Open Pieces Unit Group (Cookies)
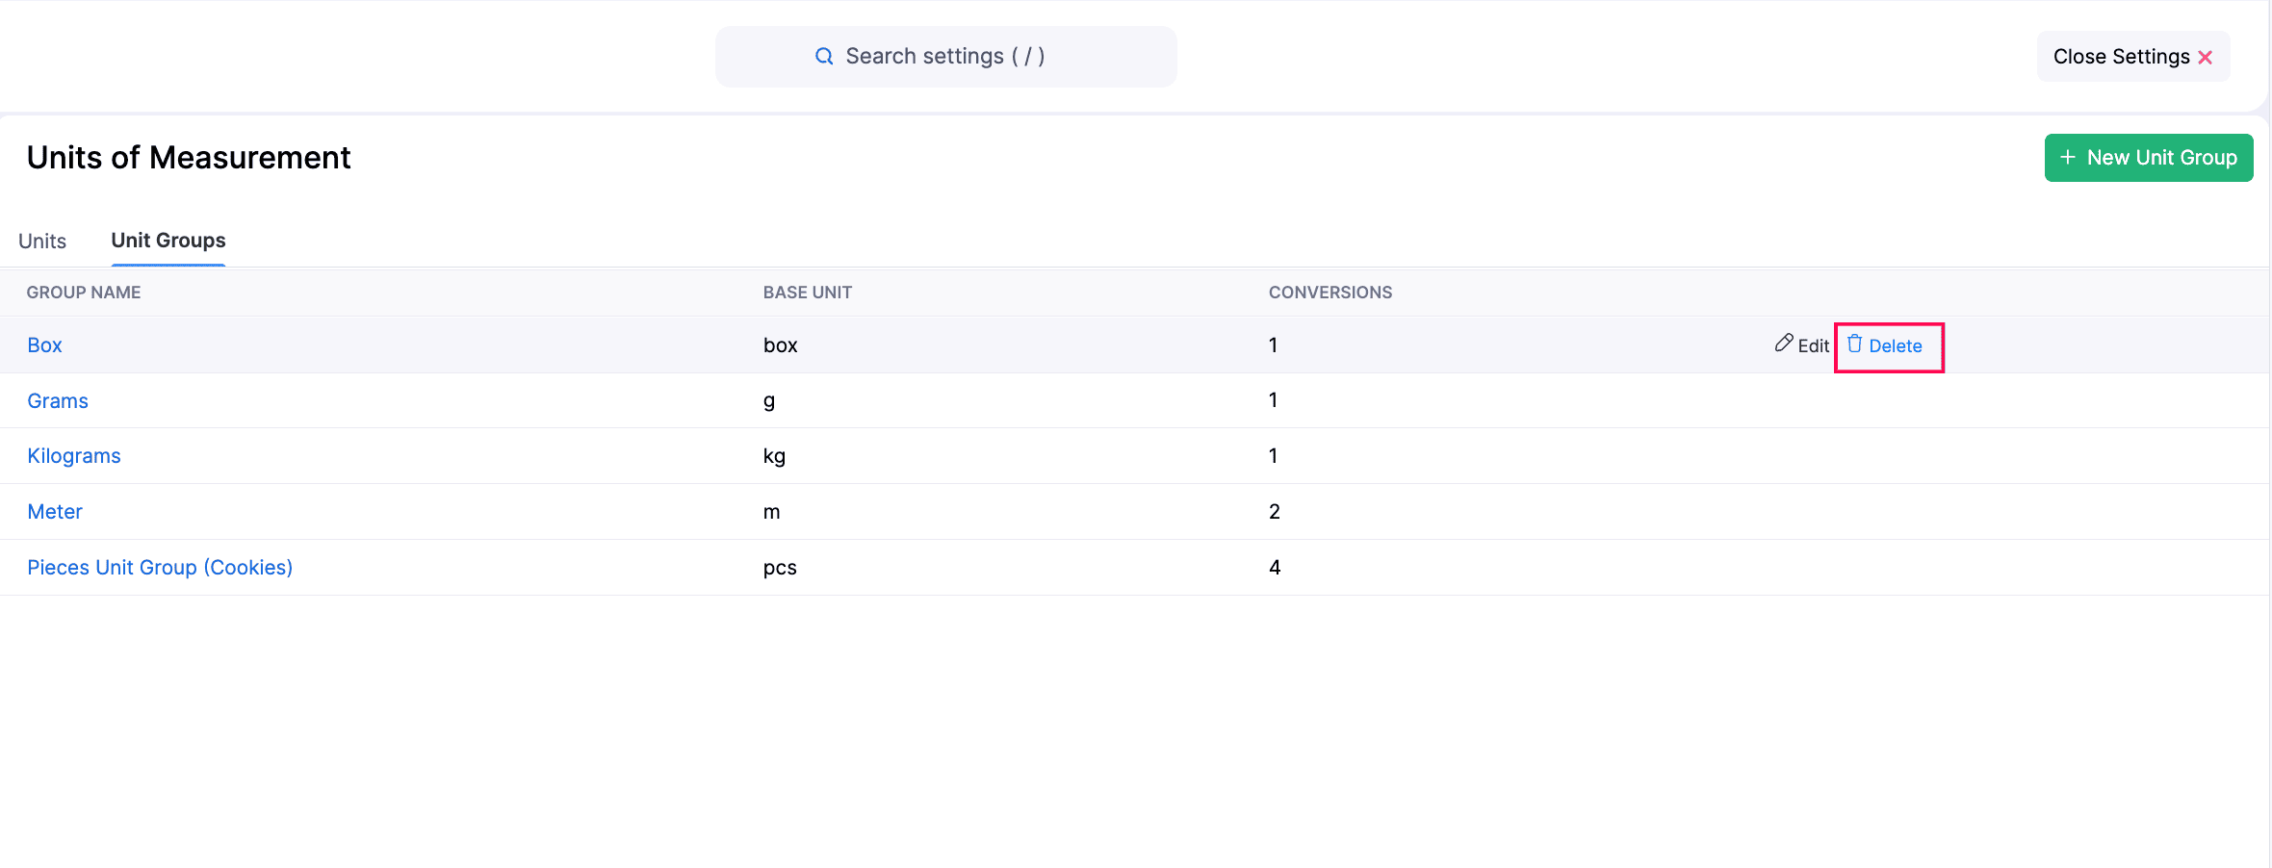2272x868 pixels. [x=160, y=568]
